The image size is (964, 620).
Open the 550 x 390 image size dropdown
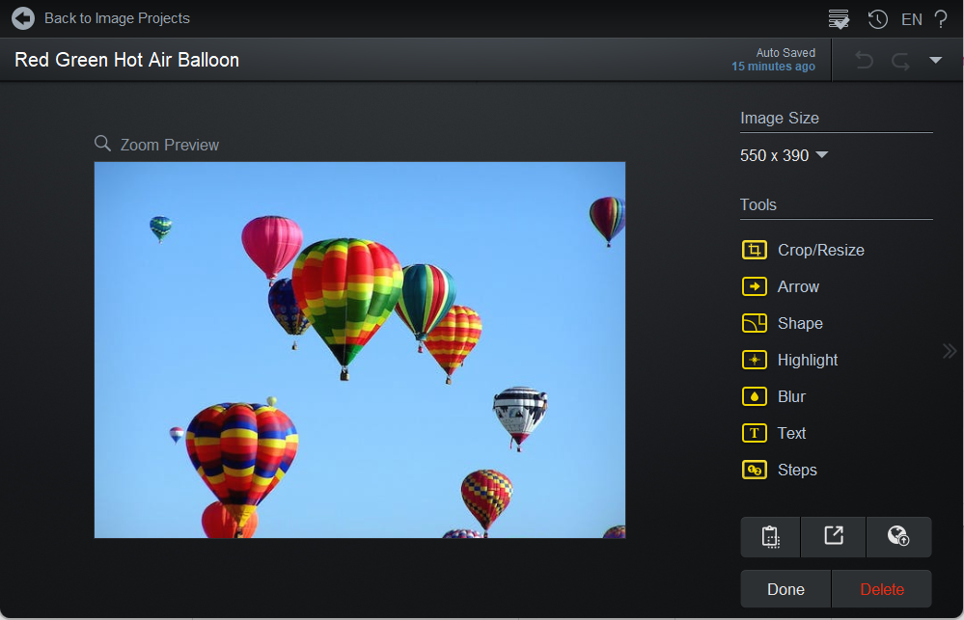pos(784,155)
